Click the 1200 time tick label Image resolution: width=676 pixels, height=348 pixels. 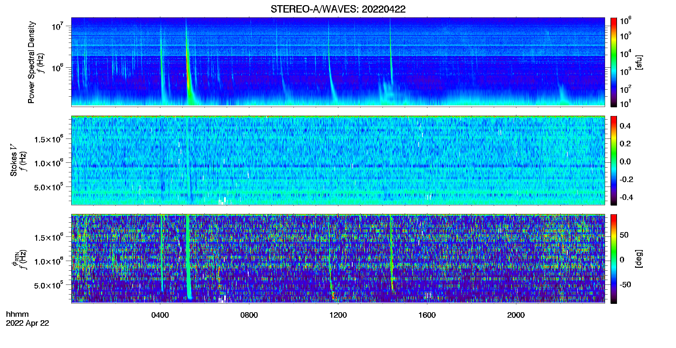(338, 315)
